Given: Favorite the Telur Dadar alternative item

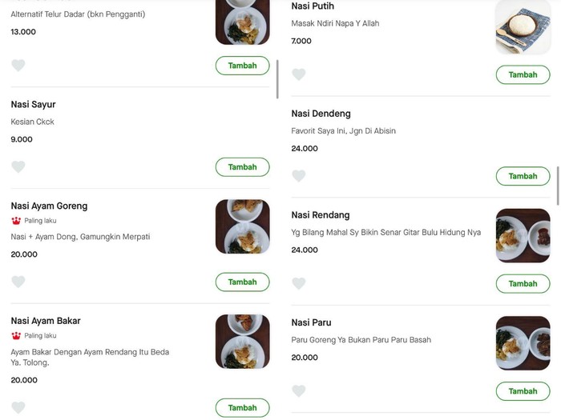Looking at the screenshot, I should point(18,66).
